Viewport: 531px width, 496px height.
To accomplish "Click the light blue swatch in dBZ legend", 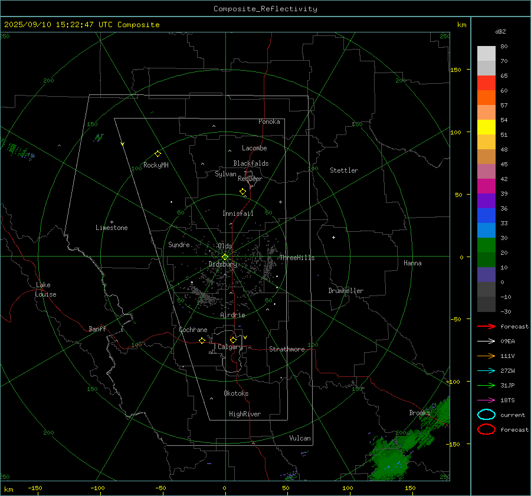I will pos(486,230).
